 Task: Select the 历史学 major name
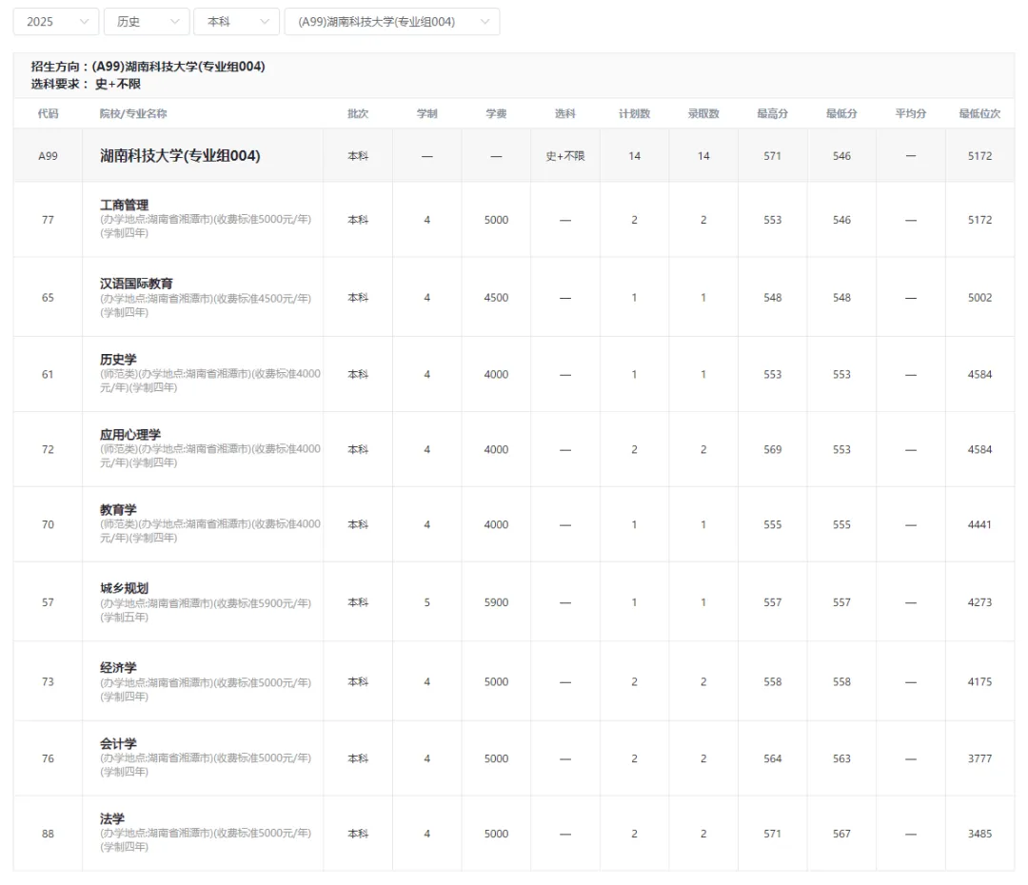point(118,360)
